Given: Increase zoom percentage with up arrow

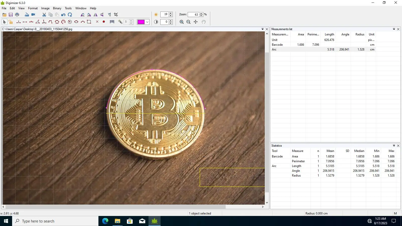Looking at the screenshot, I should point(201,13).
